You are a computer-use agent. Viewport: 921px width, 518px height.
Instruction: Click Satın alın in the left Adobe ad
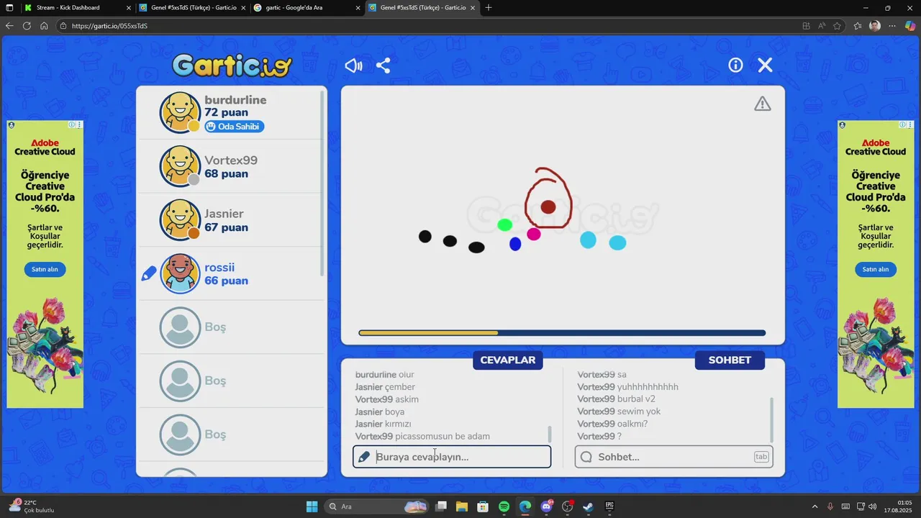(45, 269)
